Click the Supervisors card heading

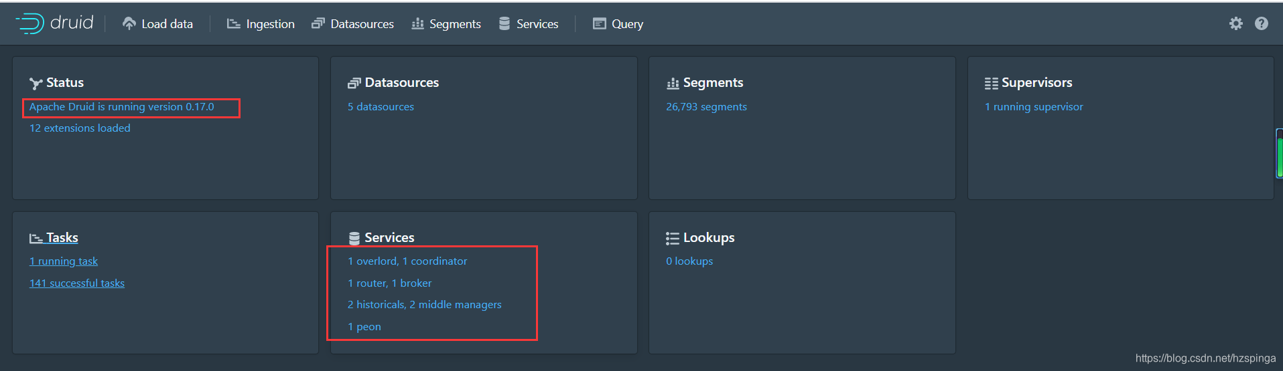click(x=1037, y=83)
